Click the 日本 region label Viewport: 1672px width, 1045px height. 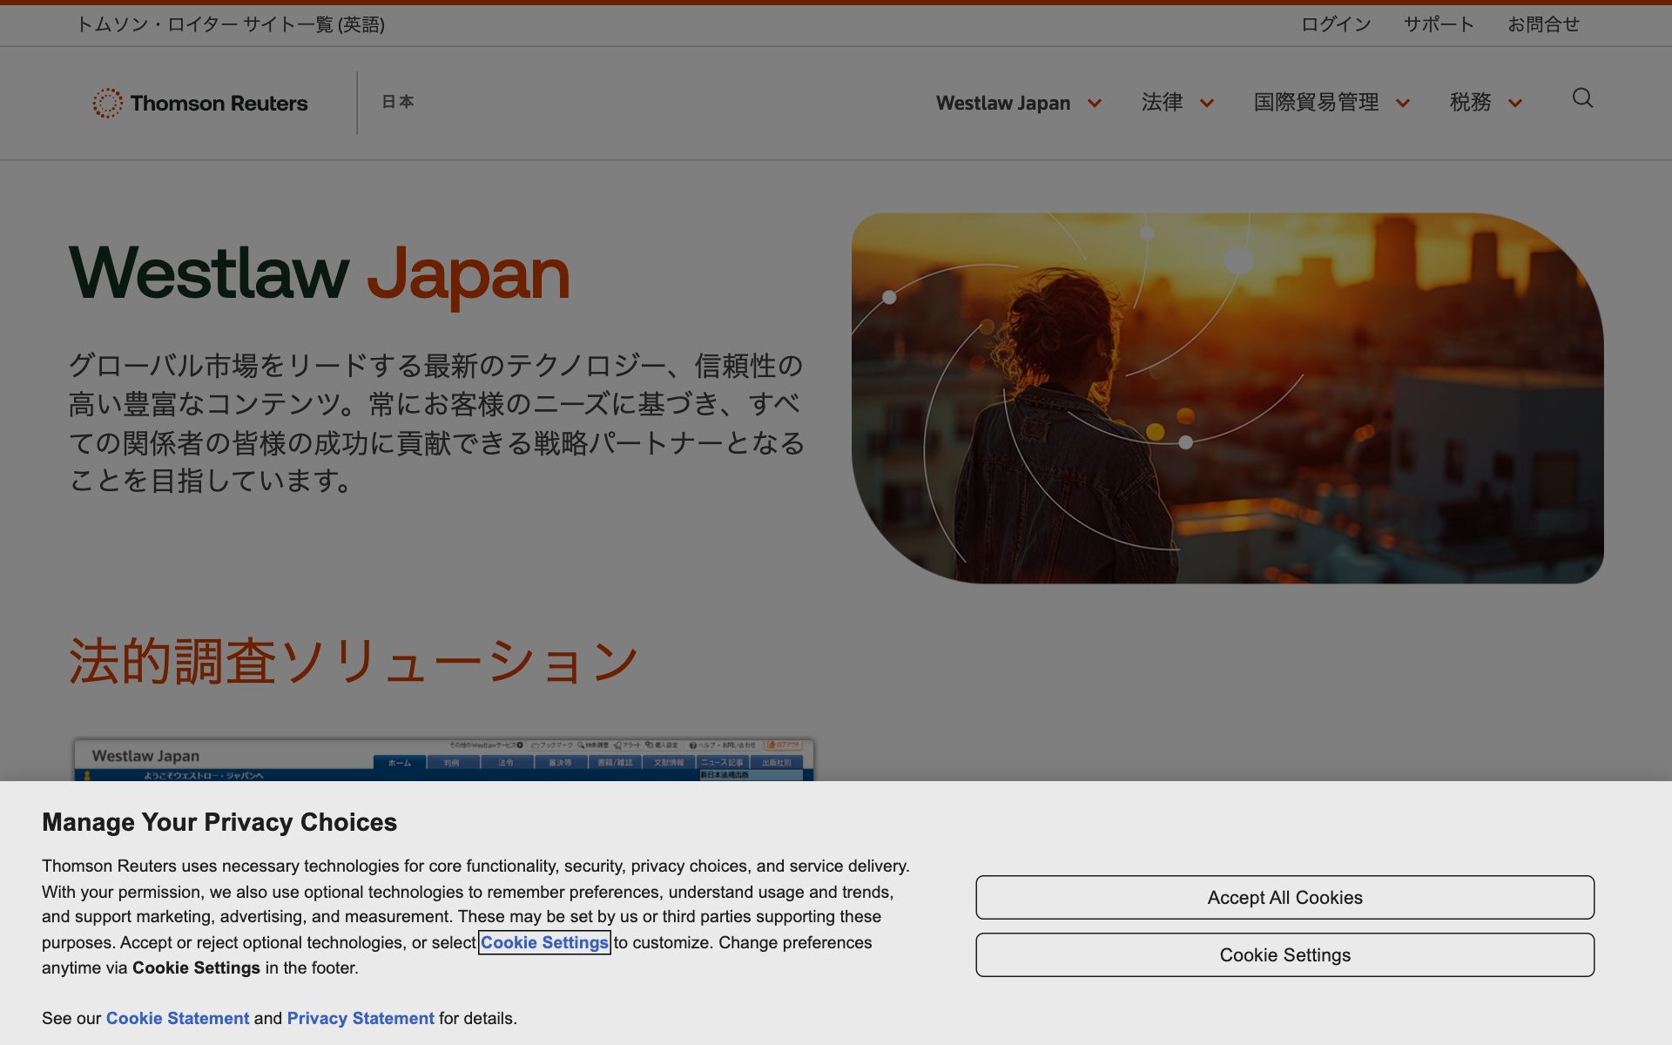(x=398, y=102)
